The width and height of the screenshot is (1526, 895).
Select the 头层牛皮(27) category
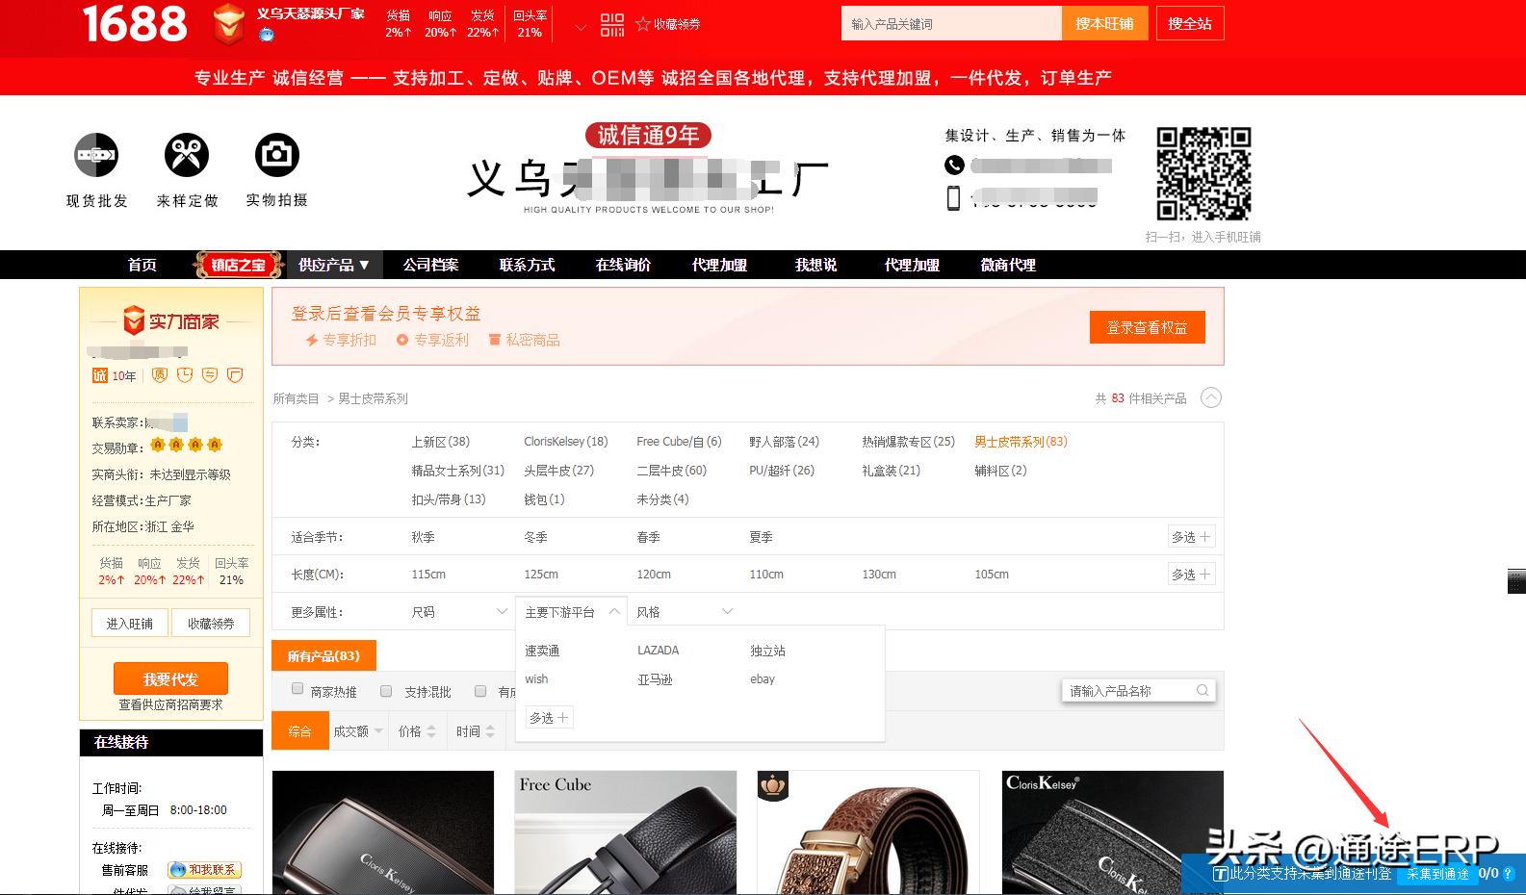pos(558,471)
